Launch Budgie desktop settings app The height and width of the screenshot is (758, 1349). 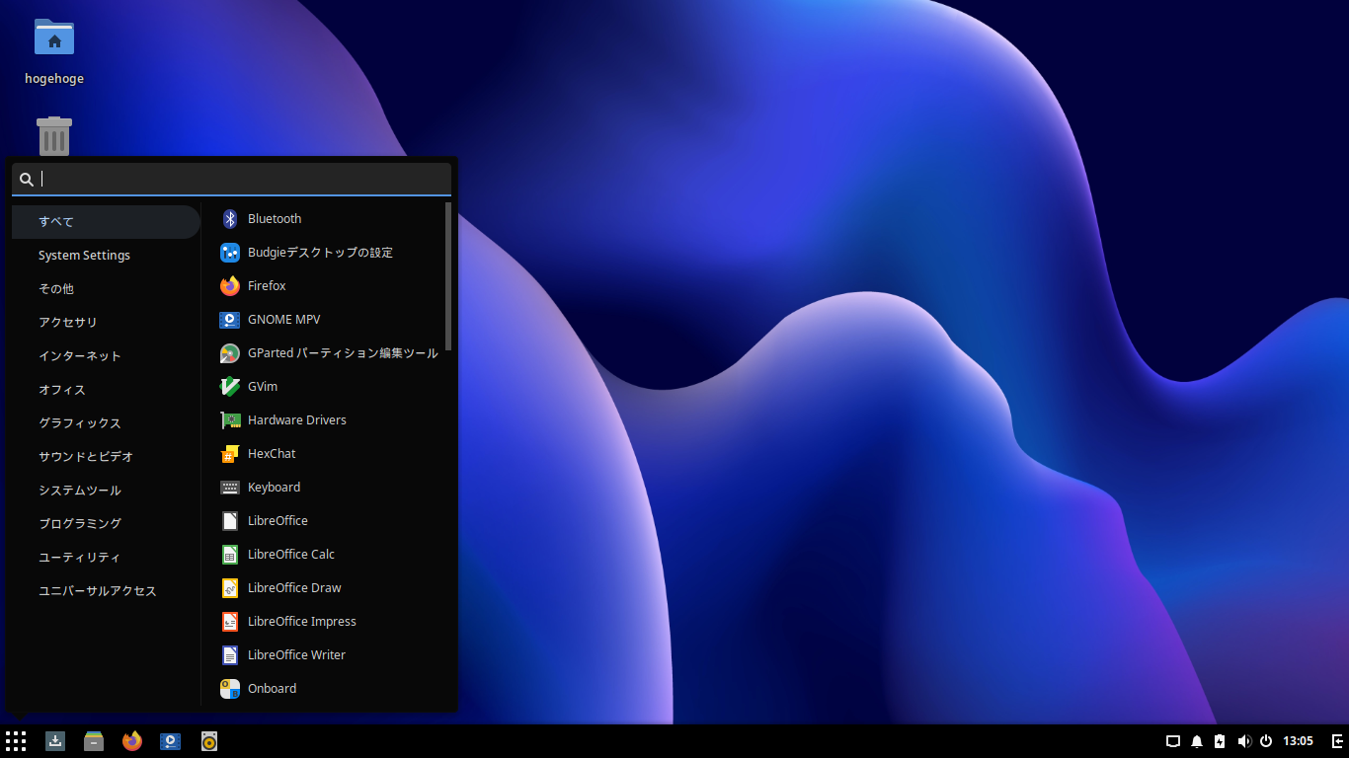pos(324,253)
